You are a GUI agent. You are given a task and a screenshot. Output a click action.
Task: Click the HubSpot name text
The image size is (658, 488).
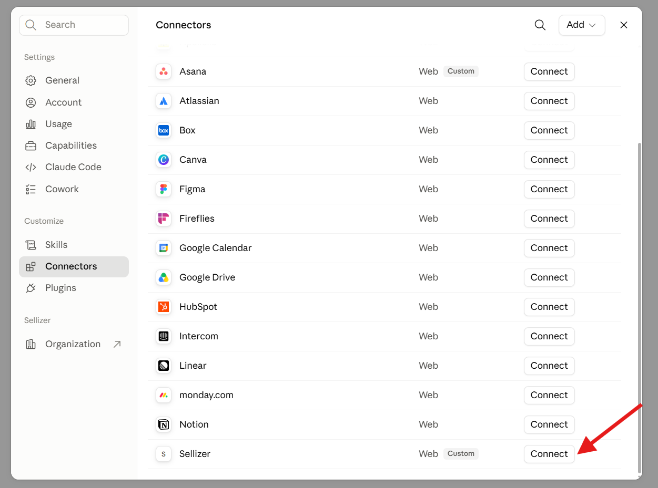(x=198, y=307)
